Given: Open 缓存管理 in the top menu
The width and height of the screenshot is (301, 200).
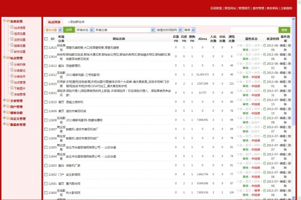Looking at the screenshot, I should coord(258,8).
